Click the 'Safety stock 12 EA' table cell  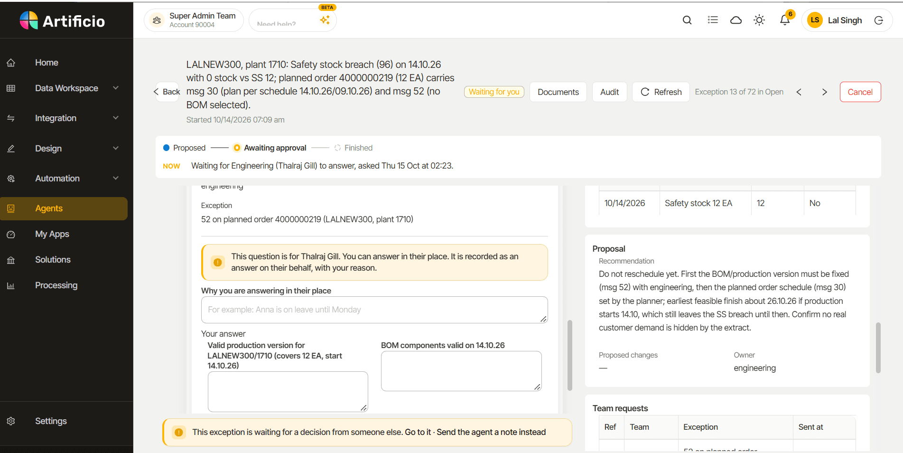(705, 203)
